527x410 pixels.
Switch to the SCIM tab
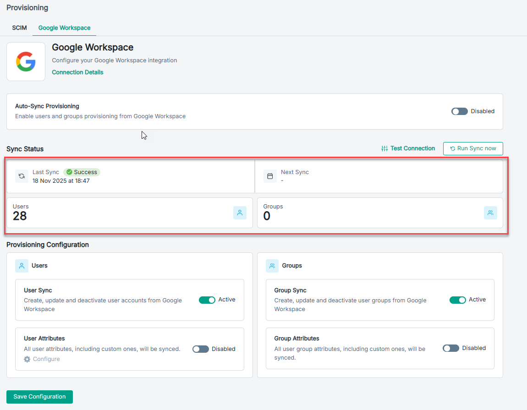click(x=19, y=28)
